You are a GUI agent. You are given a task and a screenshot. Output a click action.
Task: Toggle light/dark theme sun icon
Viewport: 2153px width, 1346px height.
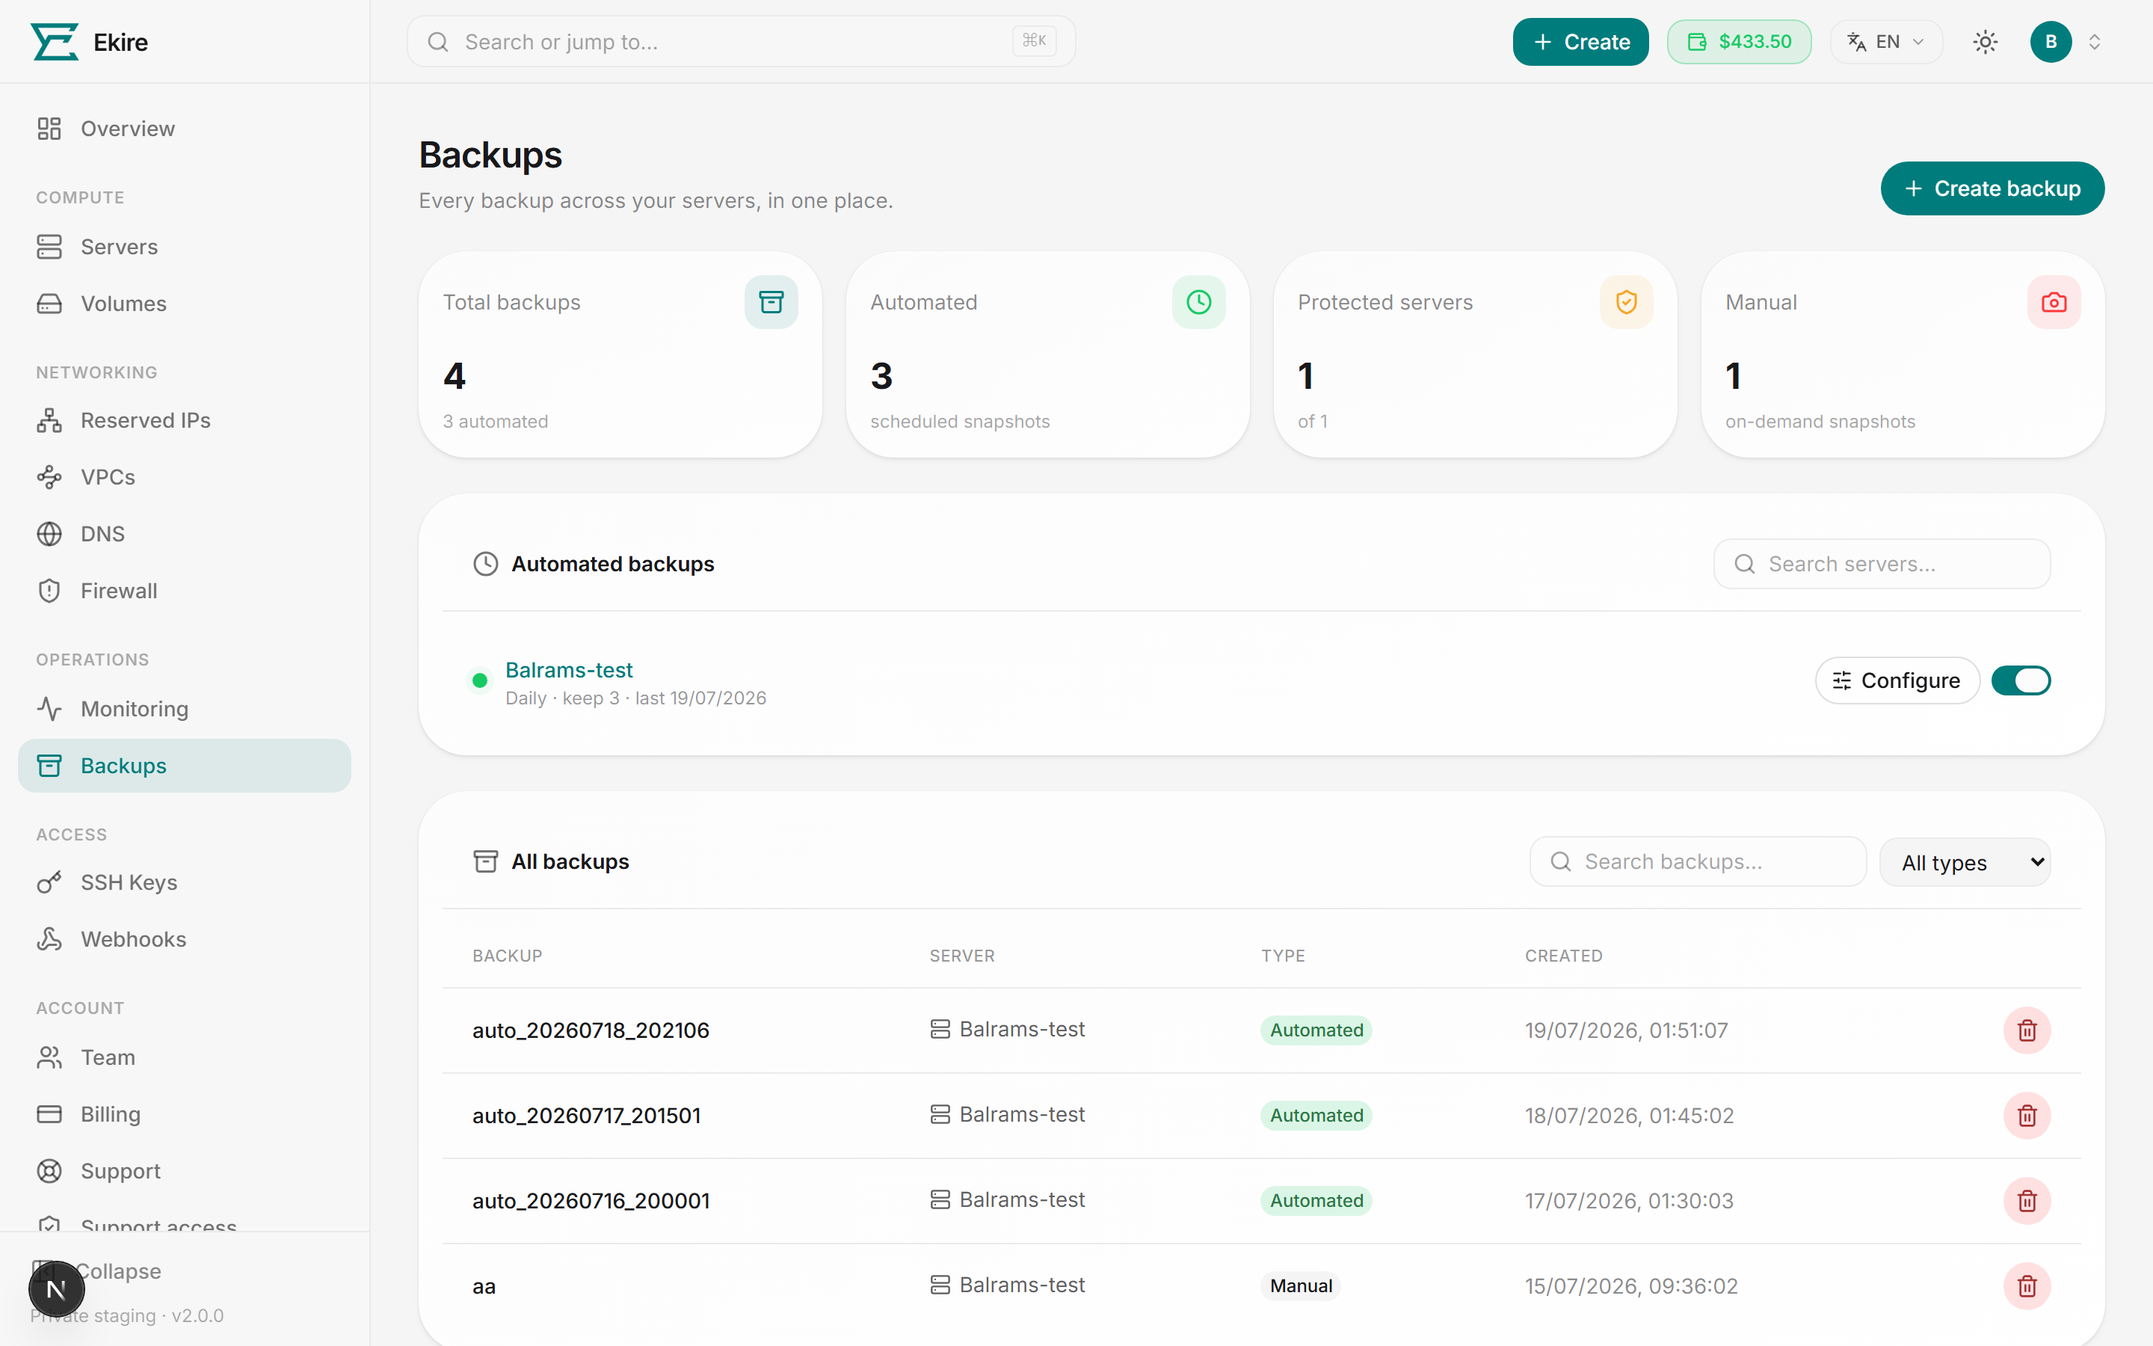tap(1985, 42)
